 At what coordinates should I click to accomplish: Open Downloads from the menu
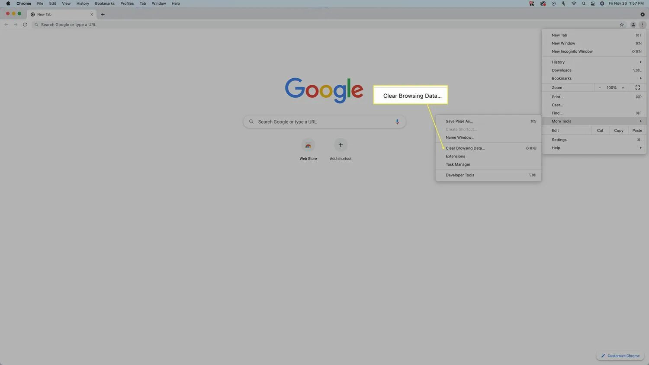[x=594, y=70]
